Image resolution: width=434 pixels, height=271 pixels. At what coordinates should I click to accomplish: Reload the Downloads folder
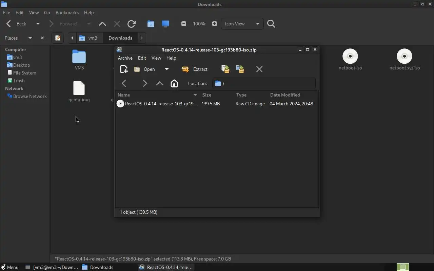click(x=132, y=24)
